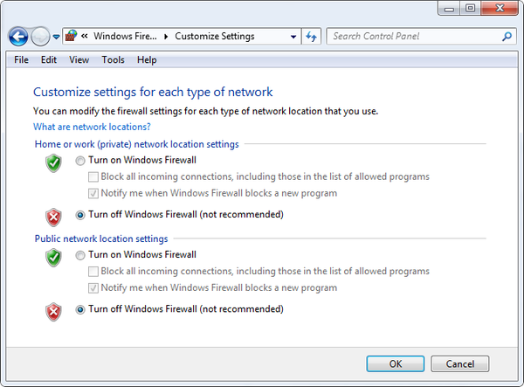
Task: Expand the Windows Fire... breadcrumb arrow
Action: pyautogui.click(x=166, y=37)
